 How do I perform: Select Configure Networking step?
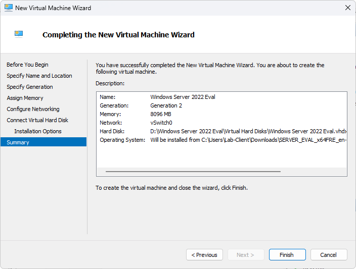pyautogui.click(x=33, y=109)
